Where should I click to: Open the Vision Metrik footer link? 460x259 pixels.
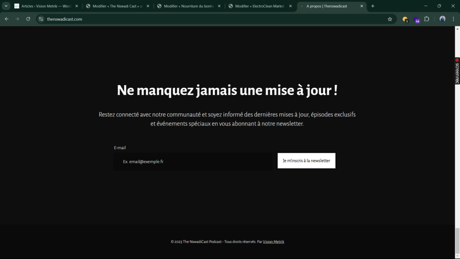point(274,241)
